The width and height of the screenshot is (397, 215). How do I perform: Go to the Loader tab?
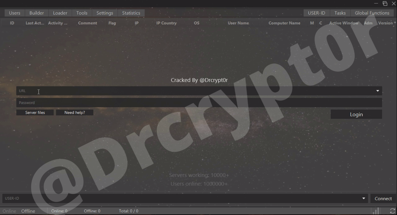[x=60, y=13]
